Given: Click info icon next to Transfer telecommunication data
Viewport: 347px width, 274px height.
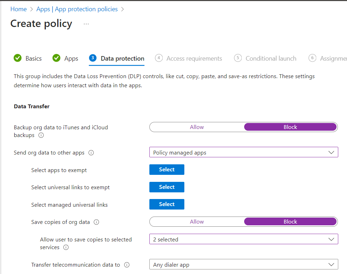Looking at the screenshot, I should [127, 265].
